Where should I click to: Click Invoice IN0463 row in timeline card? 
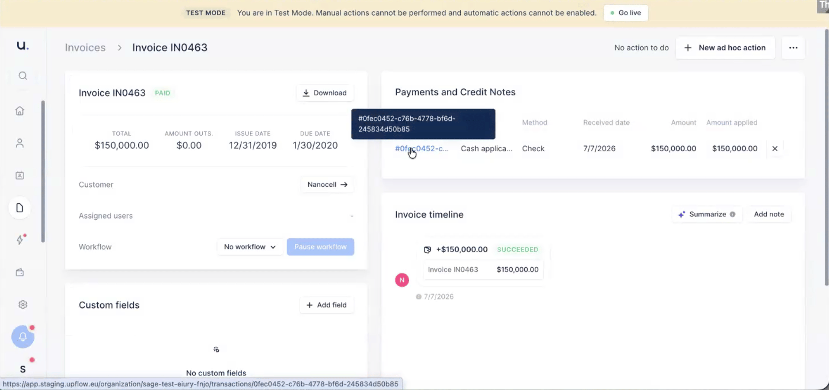point(483,269)
